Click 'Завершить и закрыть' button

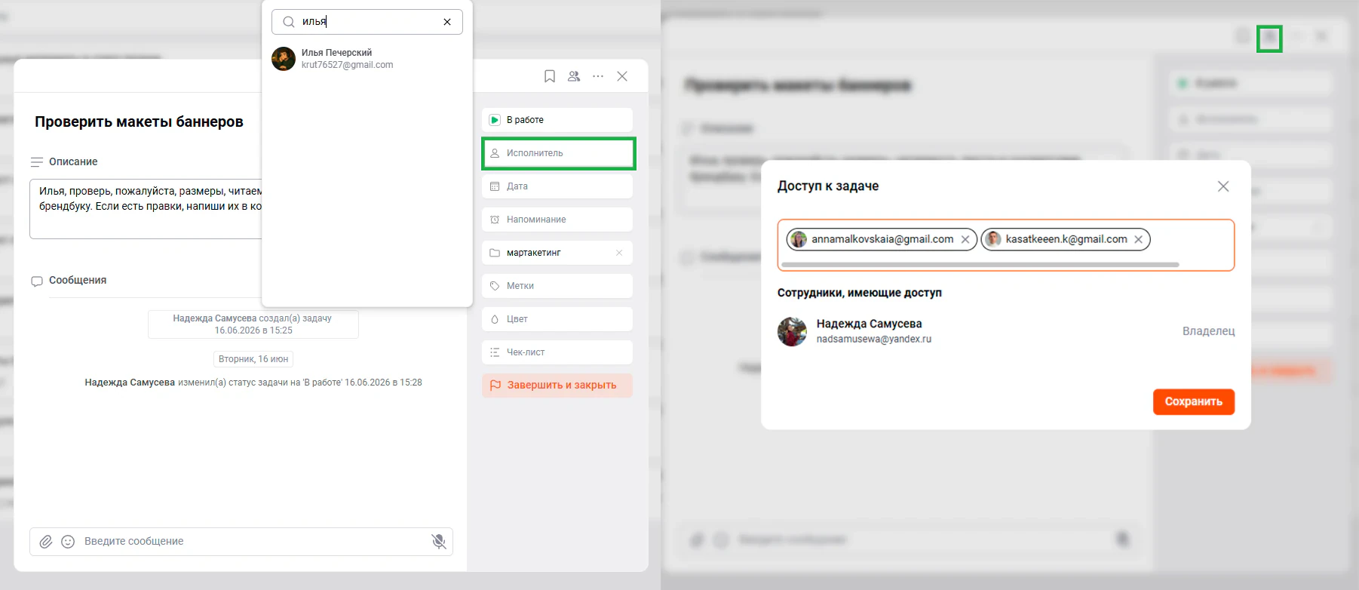click(x=557, y=386)
